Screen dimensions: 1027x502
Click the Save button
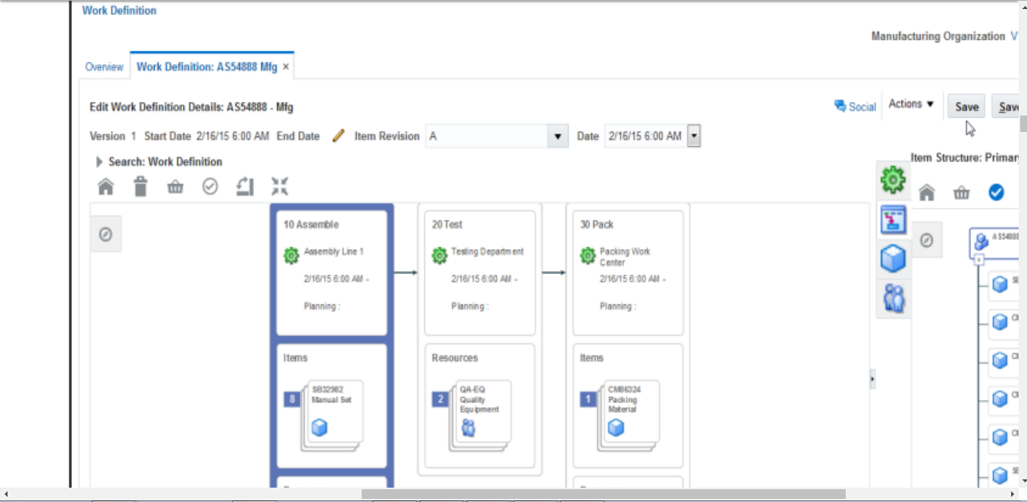tap(966, 106)
